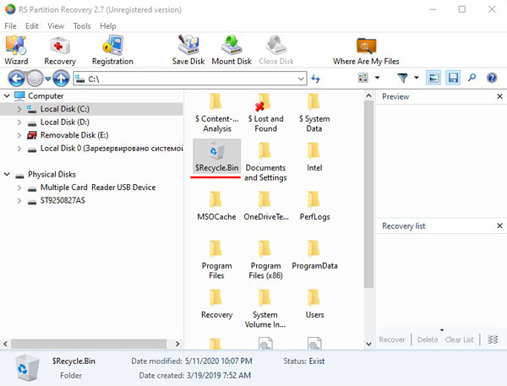This screenshot has width=507, height=386.
Task: Select the PerfLogs folder
Action: 314,206
